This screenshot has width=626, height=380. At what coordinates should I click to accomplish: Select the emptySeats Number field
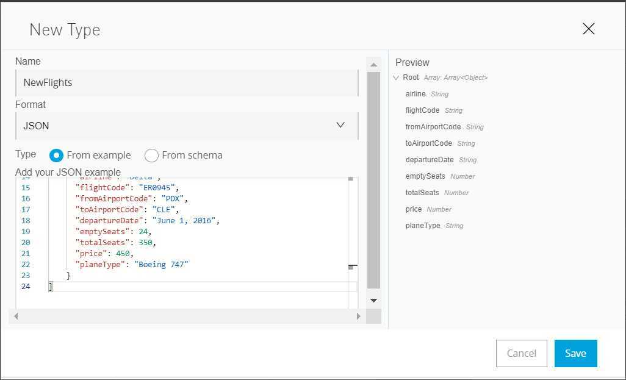click(x=425, y=176)
